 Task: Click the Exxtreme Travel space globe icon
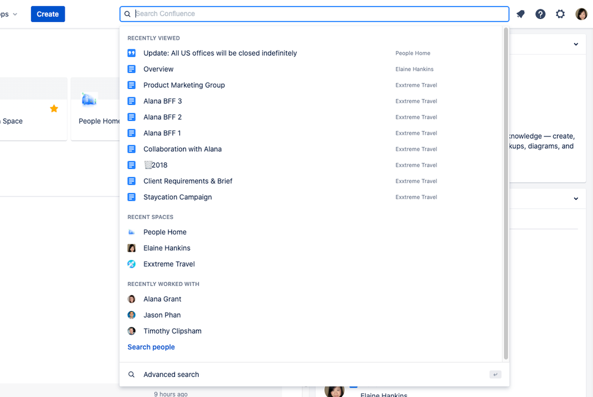click(x=131, y=263)
